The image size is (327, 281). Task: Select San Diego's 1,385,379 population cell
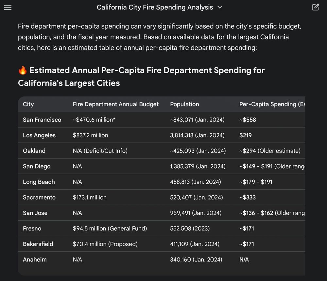[198, 166]
